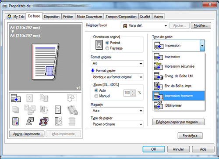Switch to the Autres tab
This screenshot has width=219, height=159.
click(158, 17)
